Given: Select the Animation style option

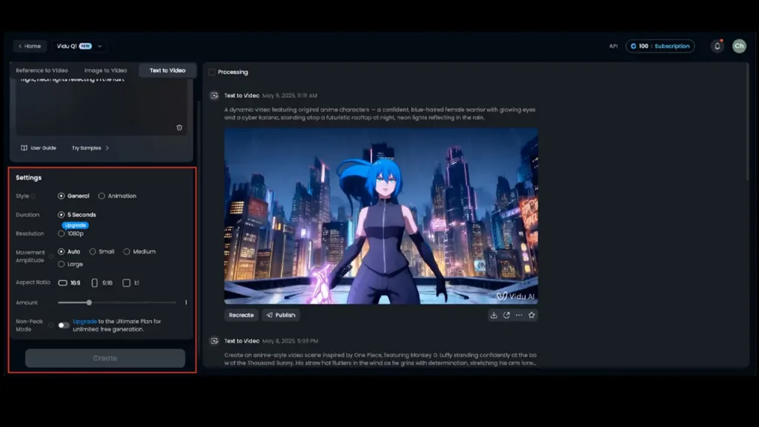Looking at the screenshot, I should point(117,196).
